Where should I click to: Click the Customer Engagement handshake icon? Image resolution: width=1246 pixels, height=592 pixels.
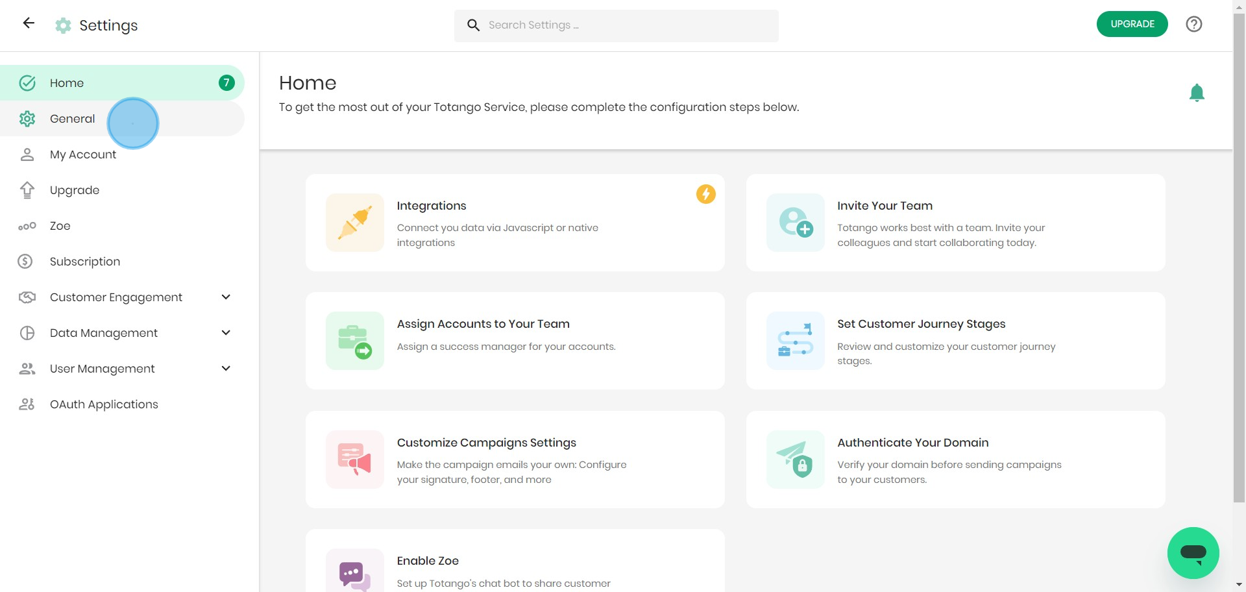pyautogui.click(x=27, y=297)
